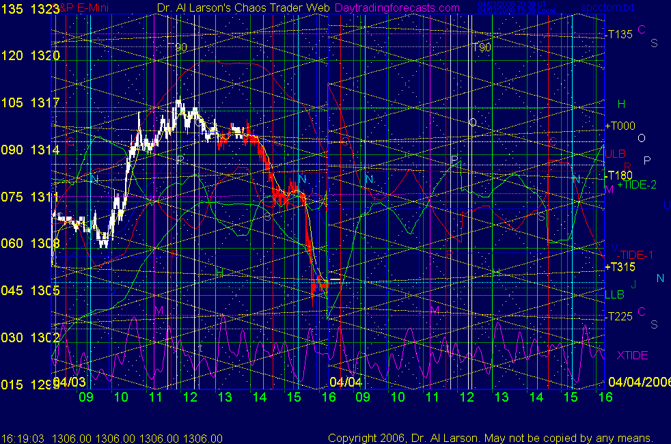671x444 pixels.
Task: Click the "Dr. Al Larson's Chaos Trader Web" title
Action: 243,8
